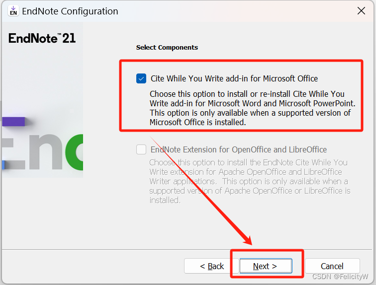Screen dimensions: 376x285
Task: Click the EndNote installer icon in title bar
Action: pyautogui.click(x=13, y=11)
